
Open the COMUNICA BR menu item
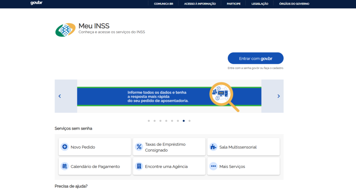[163, 4]
